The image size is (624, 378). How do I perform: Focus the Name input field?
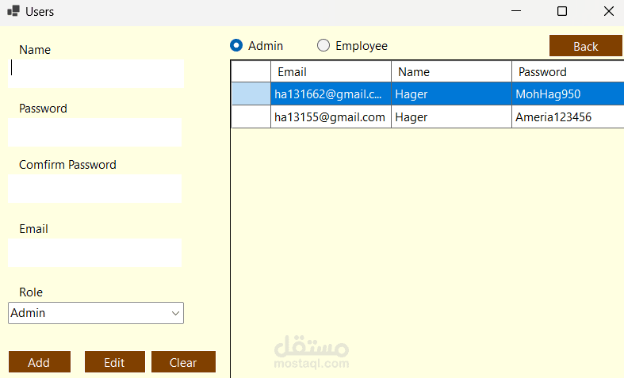pyautogui.click(x=96, y=74)
